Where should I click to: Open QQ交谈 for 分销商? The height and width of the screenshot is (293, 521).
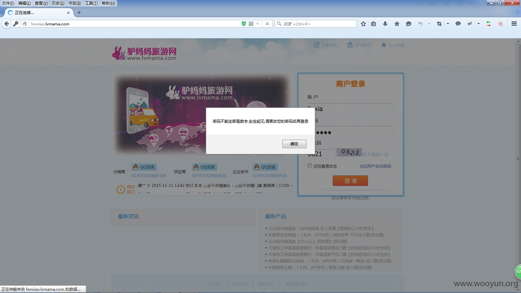tap(144, 167)
